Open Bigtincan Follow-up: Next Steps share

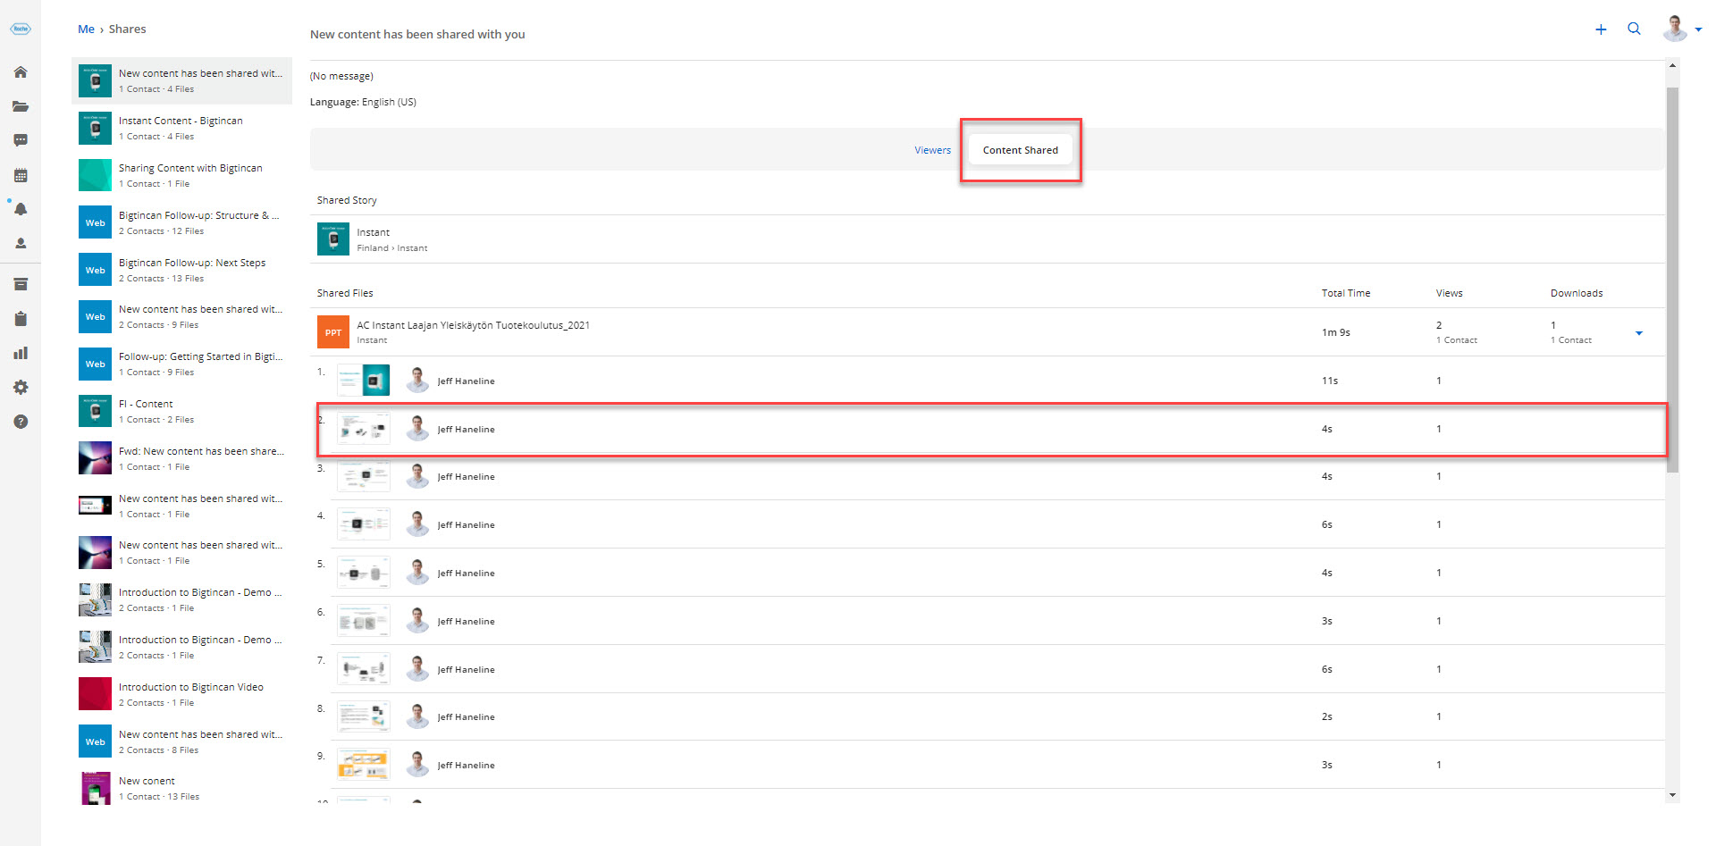181,270
